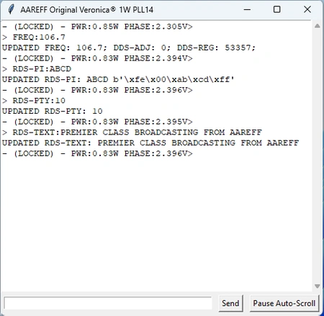The width and height of the screenshot is (324, 316).
Task: Focus the command input field
Action: pyautogui.click(x=108, y=304)
